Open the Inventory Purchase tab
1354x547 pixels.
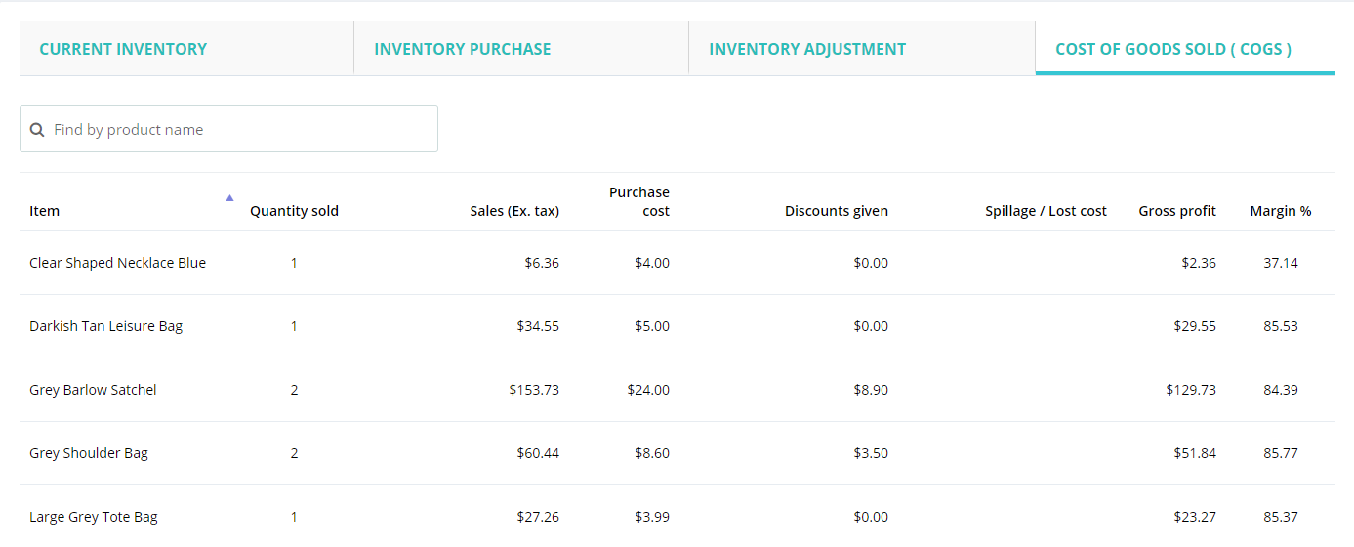click(x=463, y=49)
